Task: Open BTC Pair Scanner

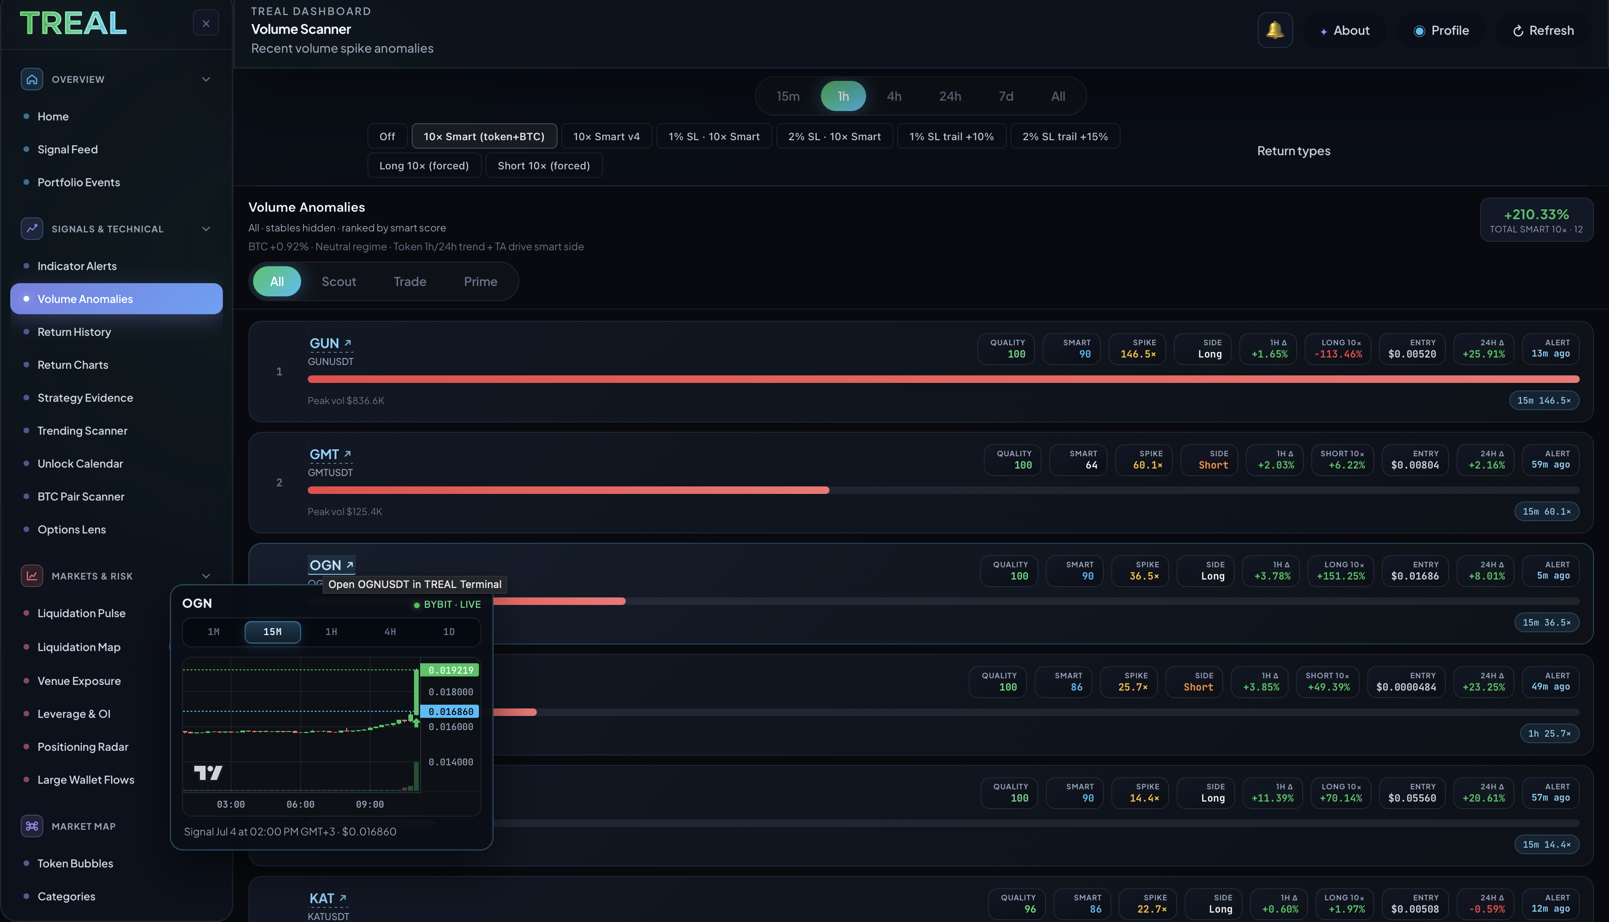Action: coord(117,496)
